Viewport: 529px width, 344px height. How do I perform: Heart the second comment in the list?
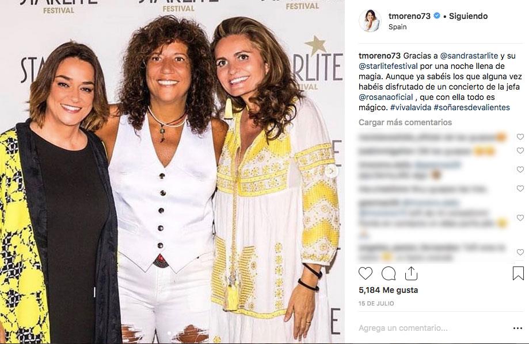(x=520, y=151)
